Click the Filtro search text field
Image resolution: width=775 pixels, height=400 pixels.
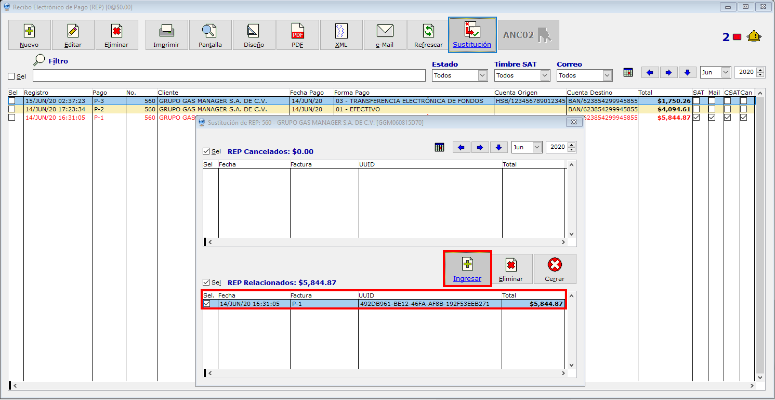coord(229,75)
